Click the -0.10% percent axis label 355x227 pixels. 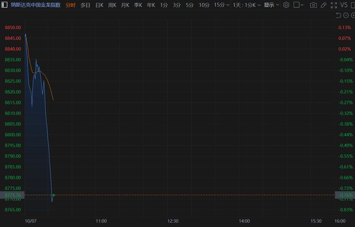pos(345,70)
